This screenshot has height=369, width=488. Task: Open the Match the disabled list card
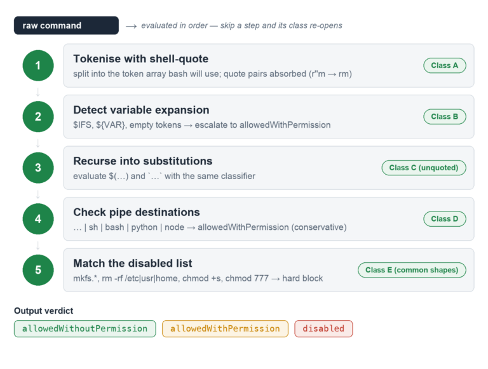pos(269,270)
